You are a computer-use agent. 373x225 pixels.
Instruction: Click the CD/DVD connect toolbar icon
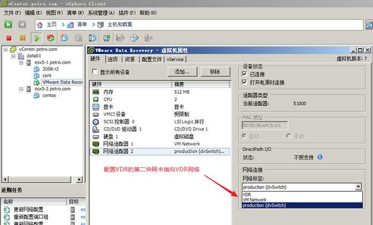point(135,38)
